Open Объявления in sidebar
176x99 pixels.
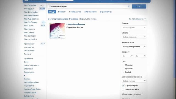[x=29, y=51]
